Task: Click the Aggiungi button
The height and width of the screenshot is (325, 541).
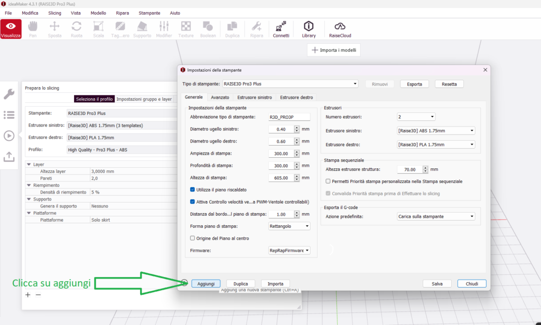Action: [x=206, y=284]
